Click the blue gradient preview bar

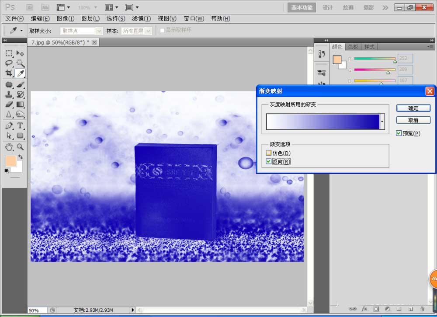coord(323,122)
